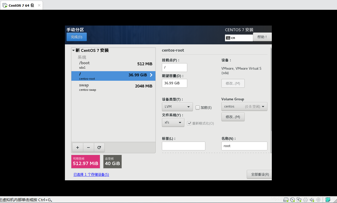
Task: Open the 已选择 1 个存储设备(S) link
Action: [91, 174]
